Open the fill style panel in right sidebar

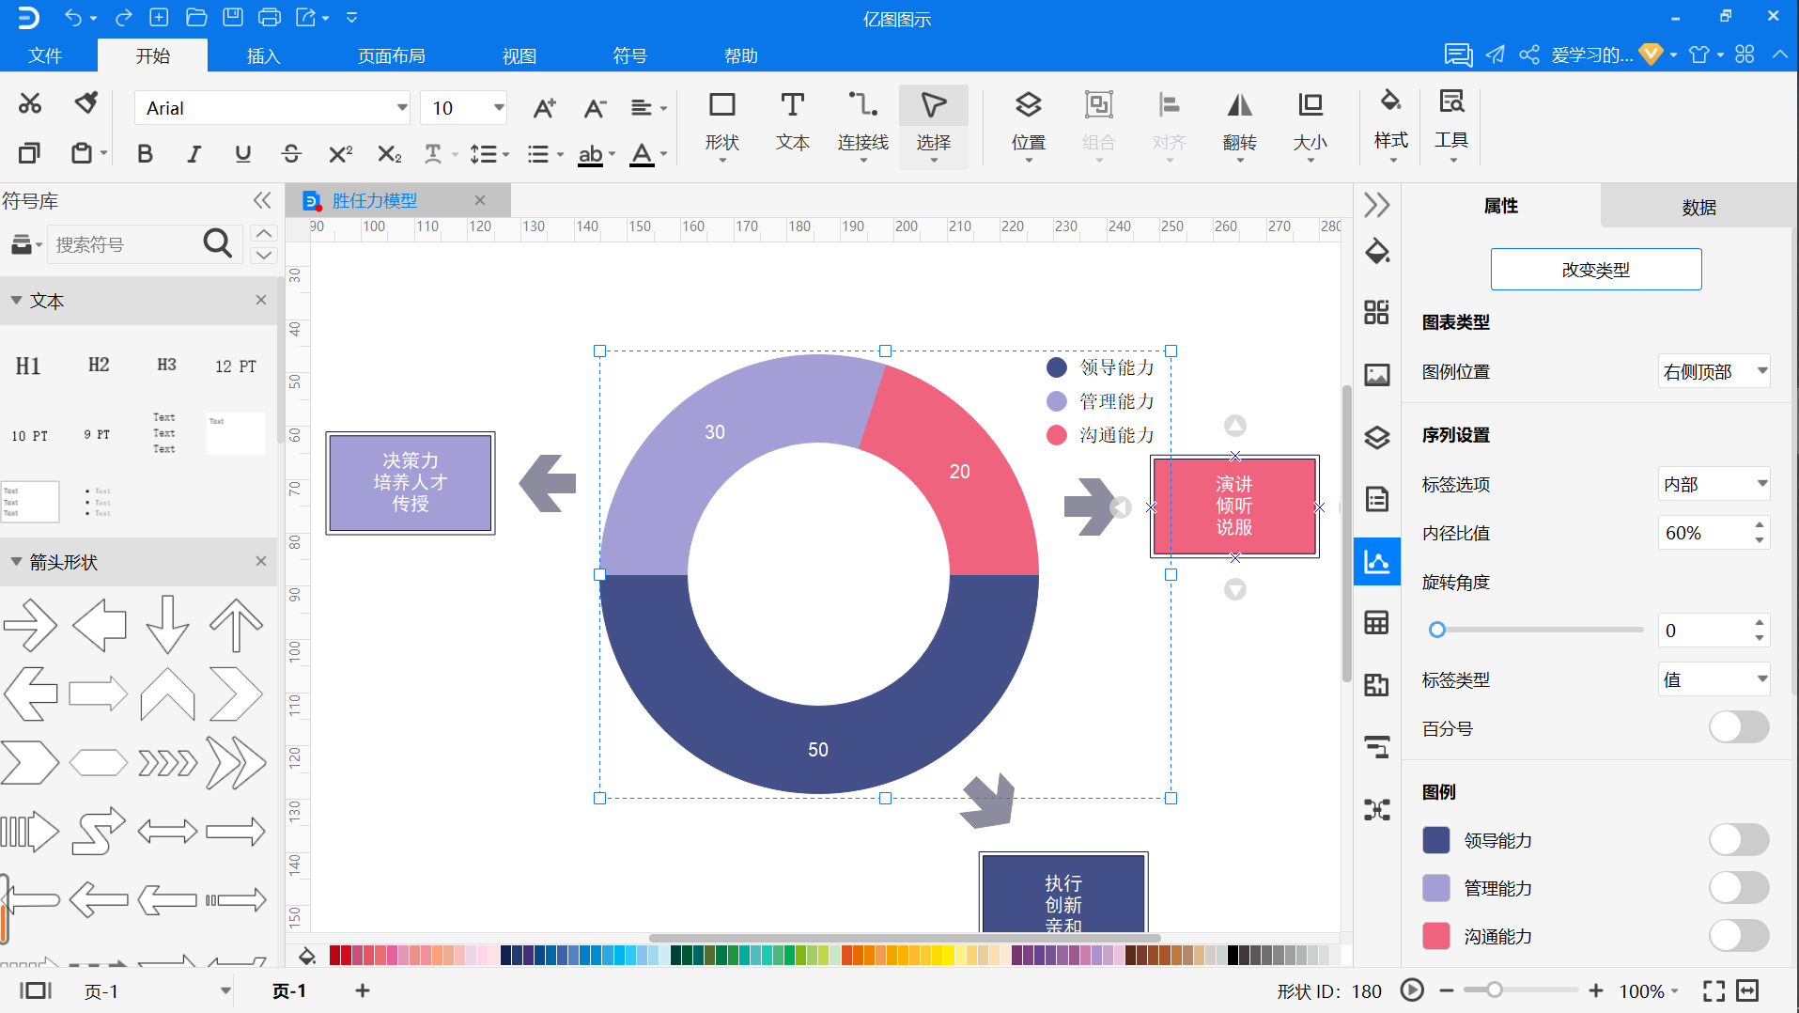1377,251
